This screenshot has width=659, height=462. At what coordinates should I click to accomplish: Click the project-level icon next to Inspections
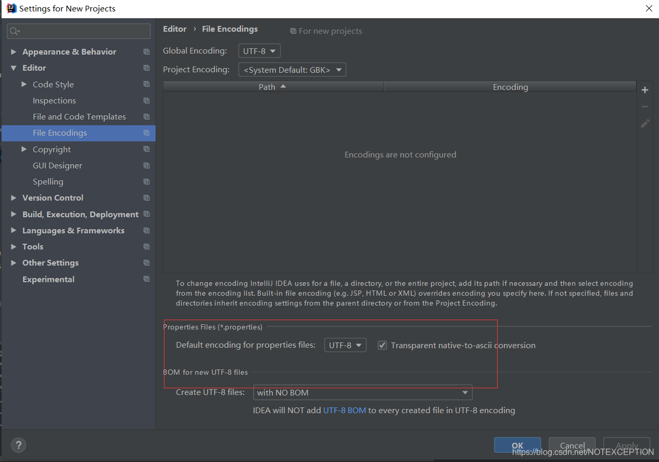[146, 100]
